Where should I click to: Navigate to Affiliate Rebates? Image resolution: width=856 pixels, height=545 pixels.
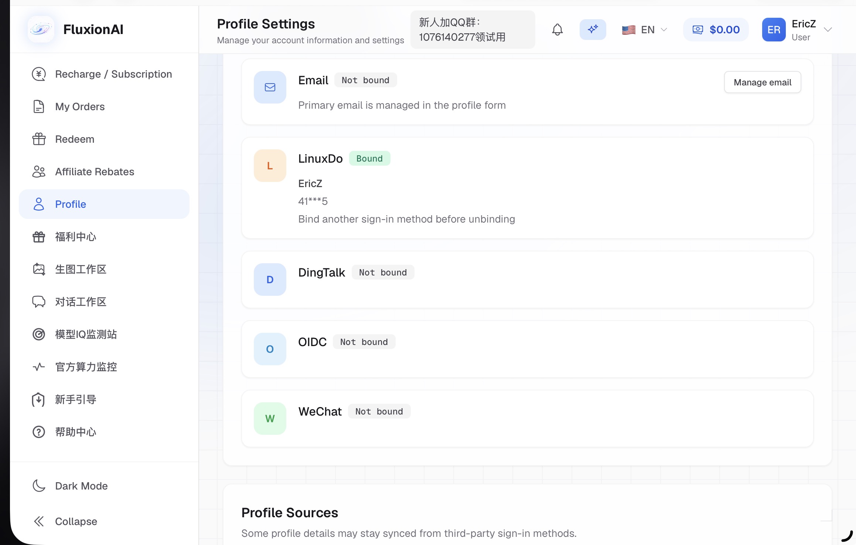104,172
